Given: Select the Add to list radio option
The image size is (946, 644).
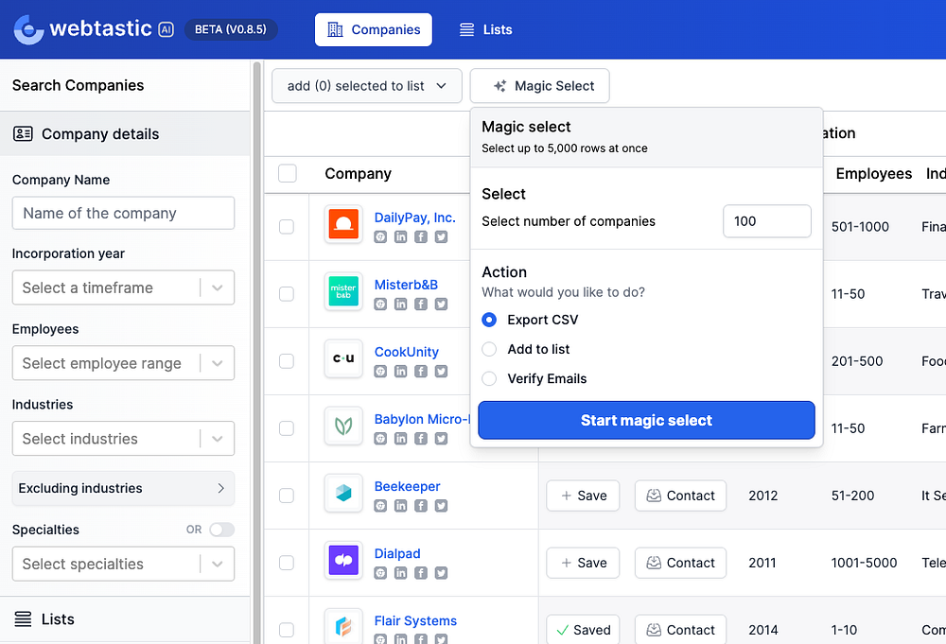Looking at the screenshot, I should pos(489,349).
